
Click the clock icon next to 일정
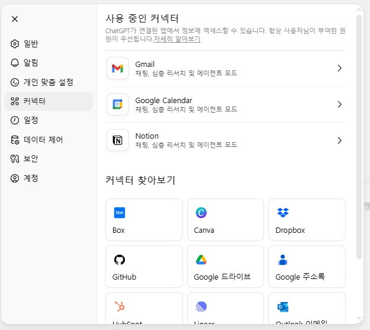coord(15,120)
